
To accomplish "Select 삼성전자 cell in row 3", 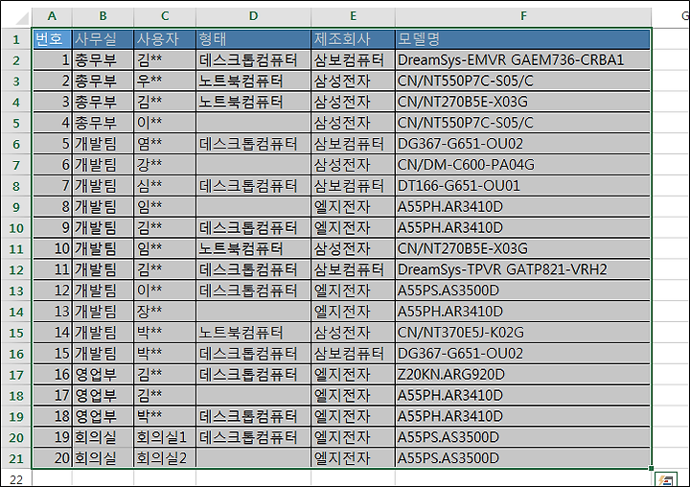I will click(353, 81).
